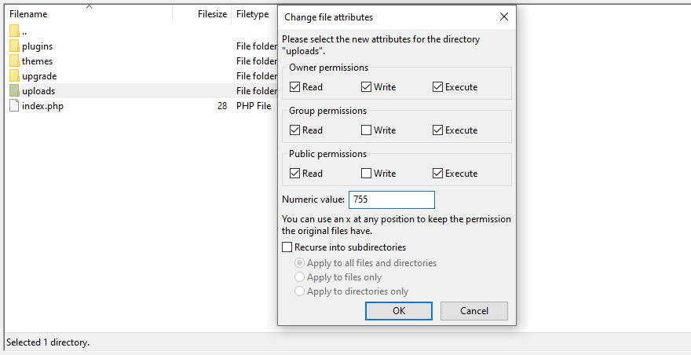The image size is (691, 355).
Task: Click the index.php file icon
Action: (x=14, y=106)
